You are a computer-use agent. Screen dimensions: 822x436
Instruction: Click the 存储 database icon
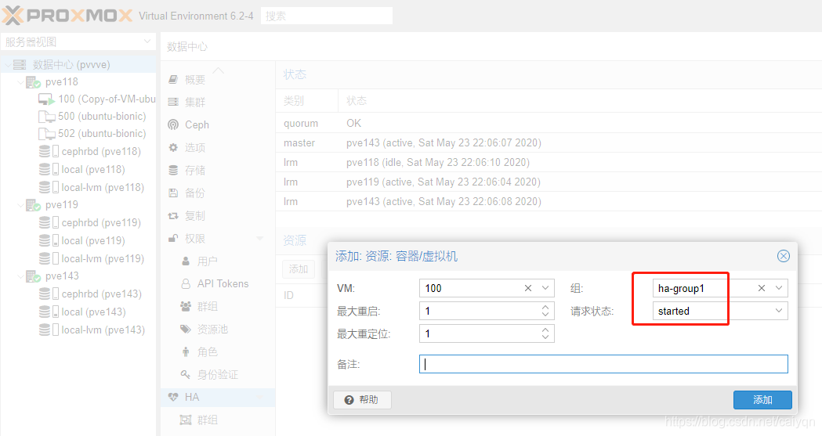point(173,170)
